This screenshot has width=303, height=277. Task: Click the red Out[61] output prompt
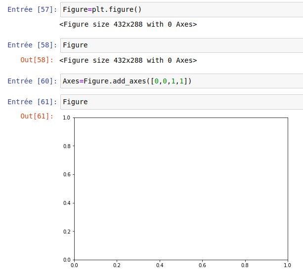[x=37, y=117]
